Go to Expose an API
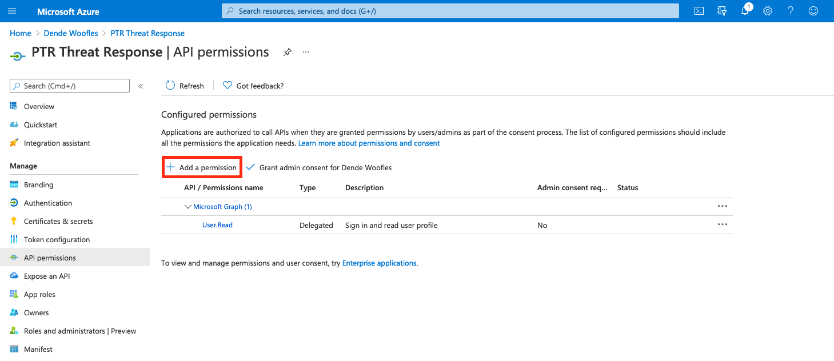 tap(47, 276)
